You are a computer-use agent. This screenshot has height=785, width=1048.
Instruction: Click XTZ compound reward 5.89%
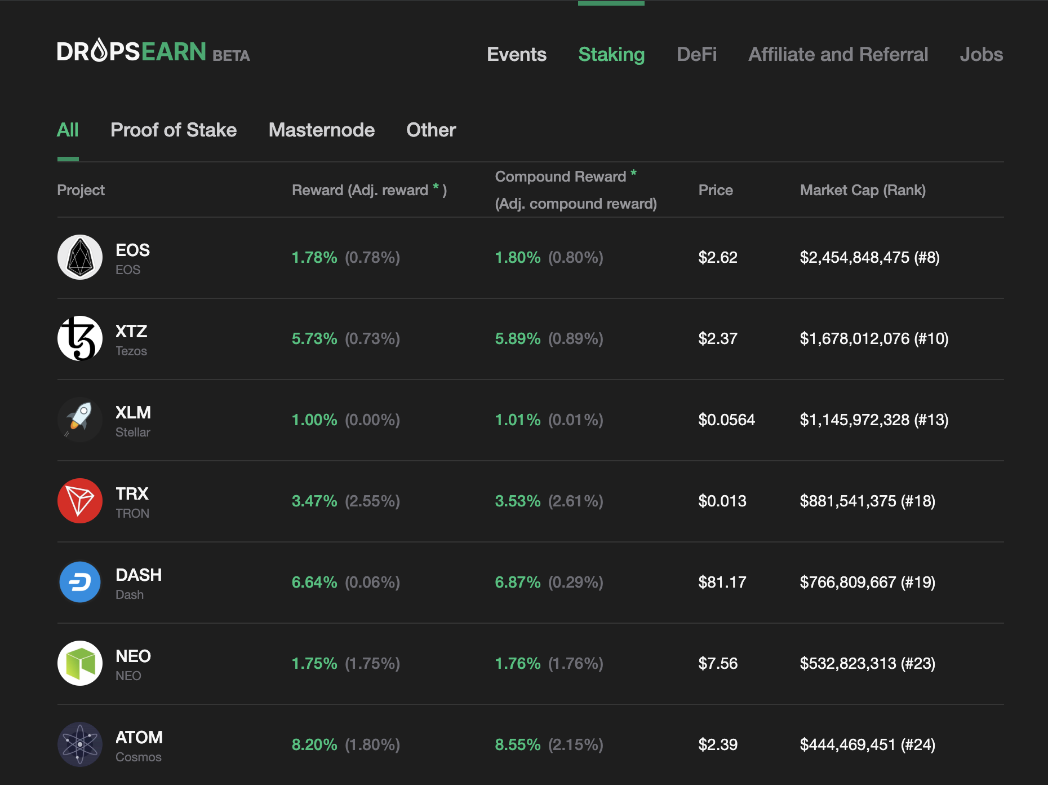(518, 338)
